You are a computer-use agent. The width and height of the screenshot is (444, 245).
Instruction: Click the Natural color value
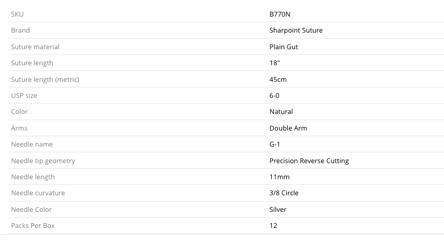pos(281,111)
